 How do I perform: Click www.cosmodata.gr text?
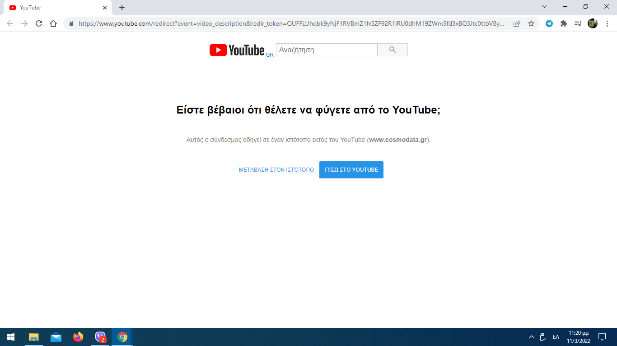tap(398, 140)
